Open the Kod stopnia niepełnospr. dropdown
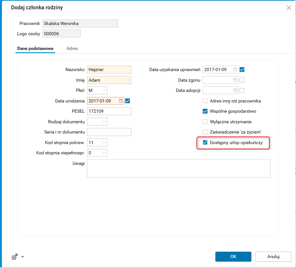 pos(104,153)
